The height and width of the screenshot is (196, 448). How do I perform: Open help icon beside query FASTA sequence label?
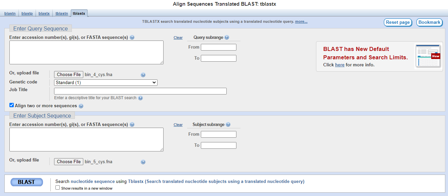(x=132, y=38)
